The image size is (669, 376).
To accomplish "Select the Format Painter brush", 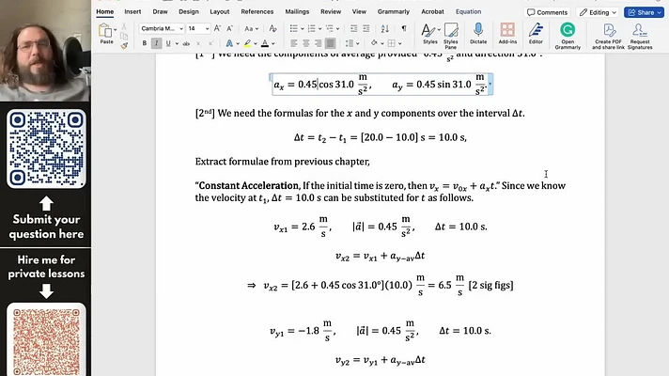I will [124, 45].
